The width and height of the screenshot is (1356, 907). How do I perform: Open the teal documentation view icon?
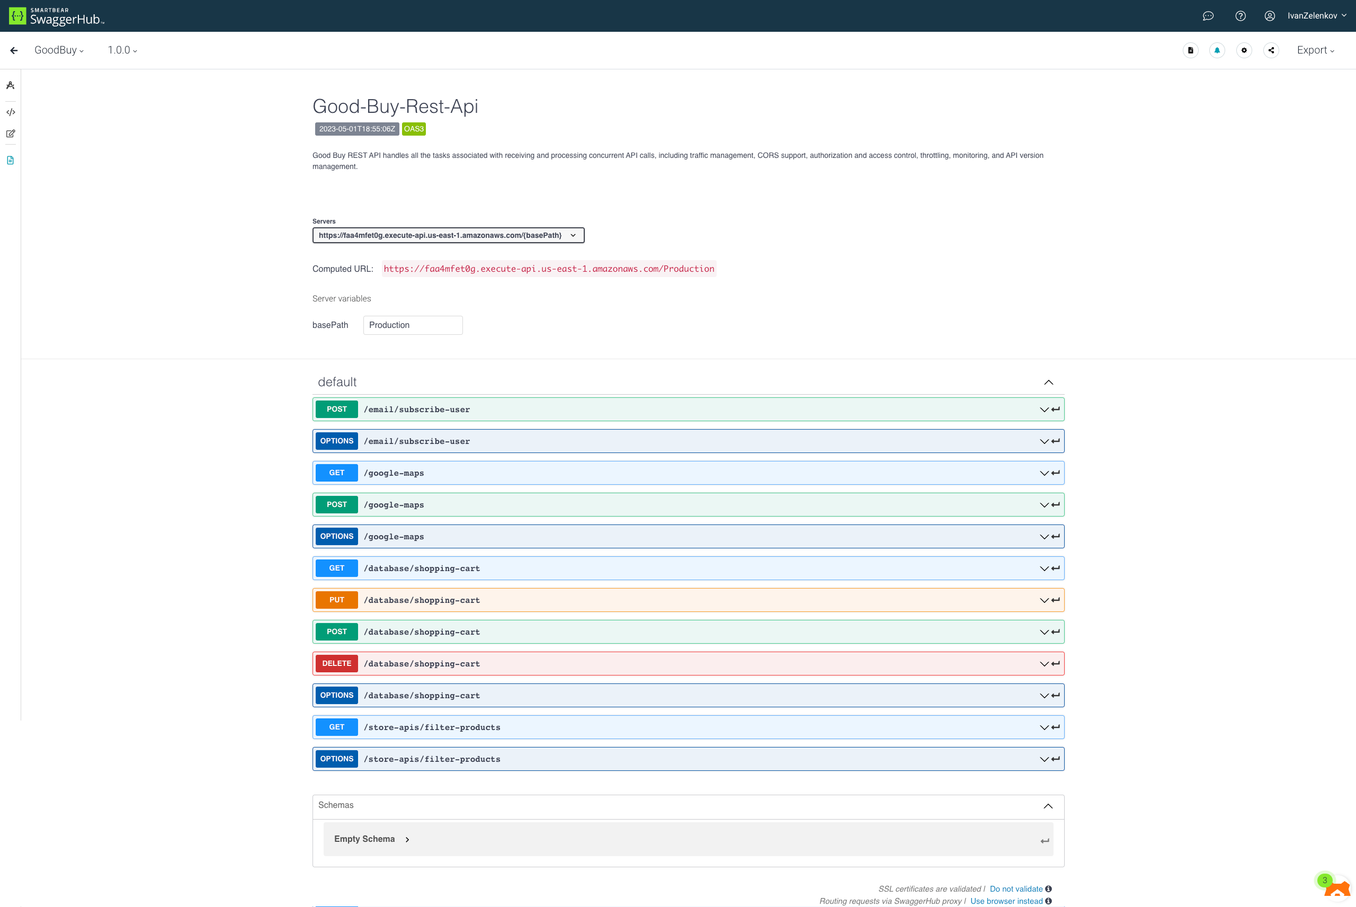[11, 160]
